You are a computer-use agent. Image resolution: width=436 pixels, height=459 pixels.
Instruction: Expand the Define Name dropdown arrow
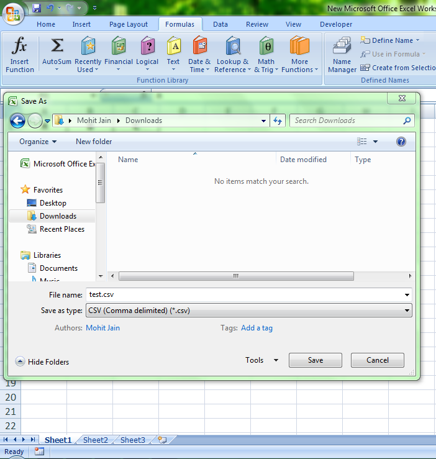pyautogui.click(x=418, y=40)
